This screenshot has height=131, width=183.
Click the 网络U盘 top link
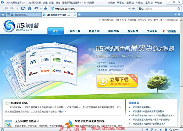(132, 20)
